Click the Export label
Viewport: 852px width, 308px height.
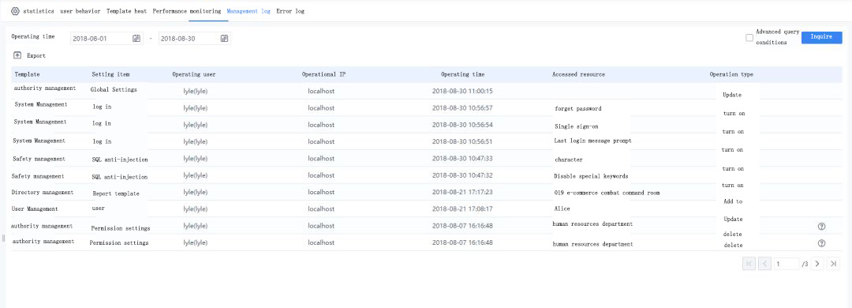coord(36,55)
